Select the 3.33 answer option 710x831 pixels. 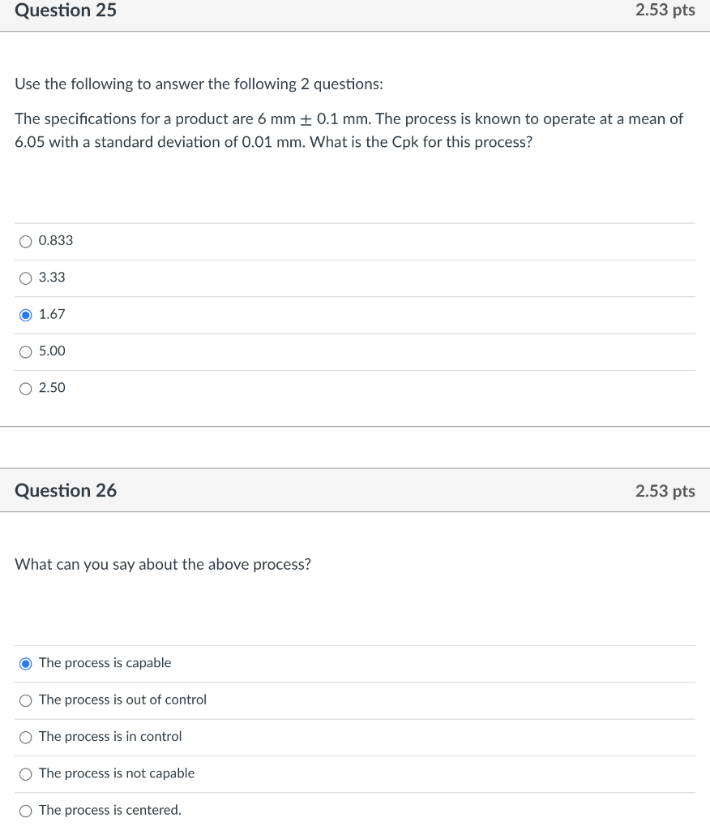26,278
